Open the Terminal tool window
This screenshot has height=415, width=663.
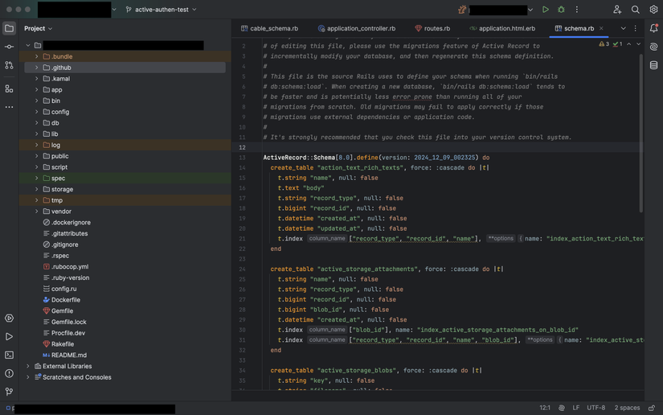(x=9, y=355)
